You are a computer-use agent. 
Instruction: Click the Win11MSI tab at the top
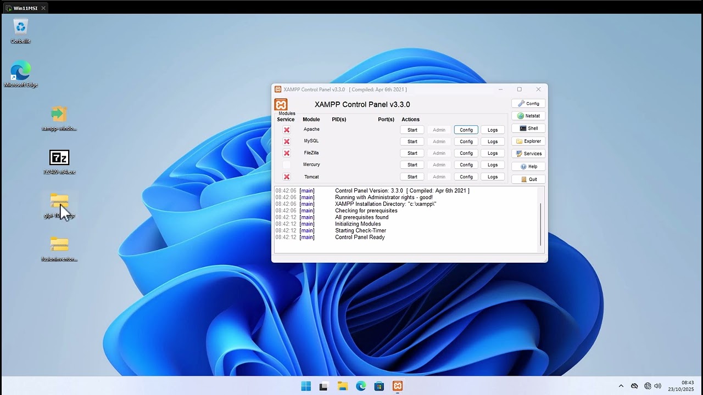(x=25, y=8)
